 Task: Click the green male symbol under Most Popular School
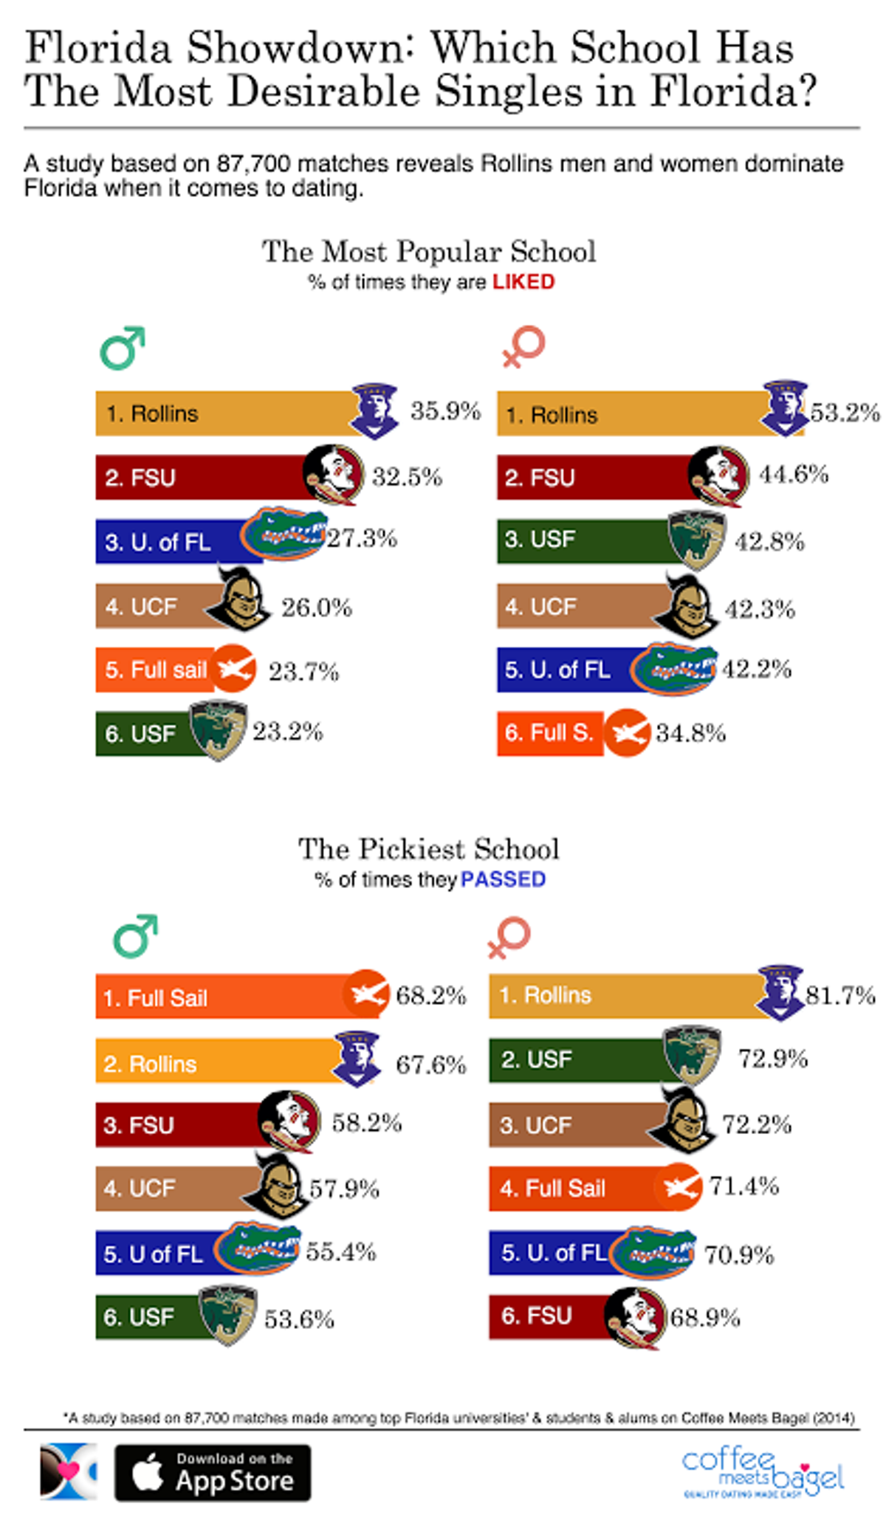coord(123,348)
